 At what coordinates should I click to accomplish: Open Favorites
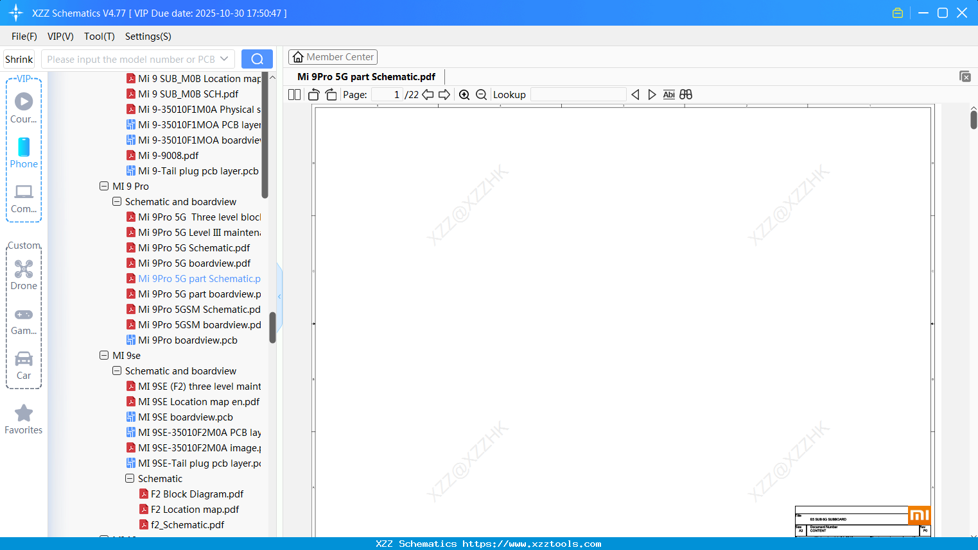click(x=24, y=420)
